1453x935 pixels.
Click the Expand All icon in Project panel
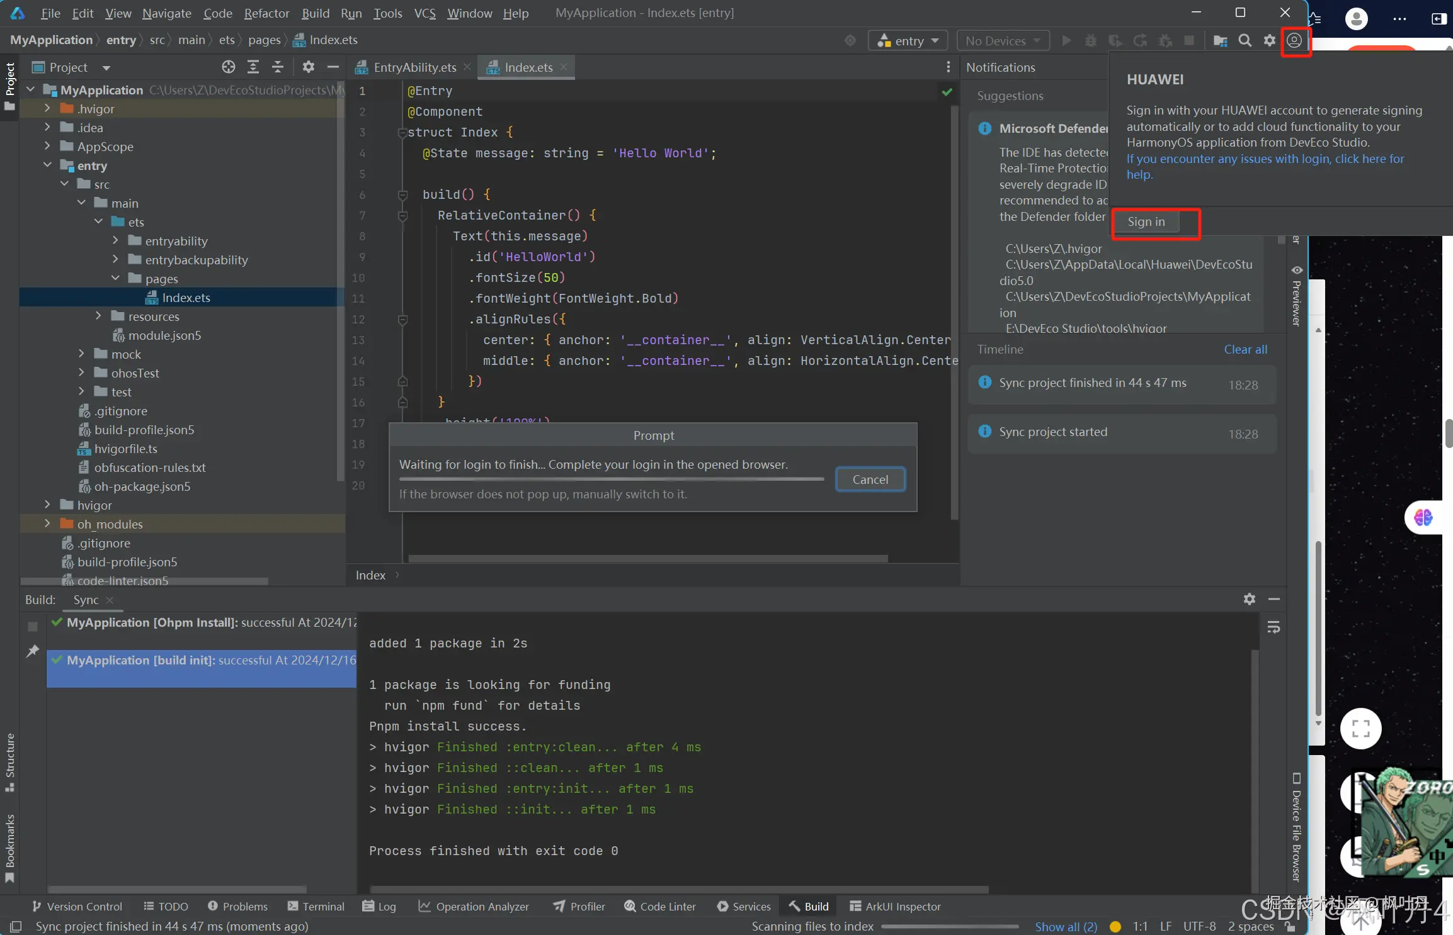pyautogui.click(x=253, y=67)
